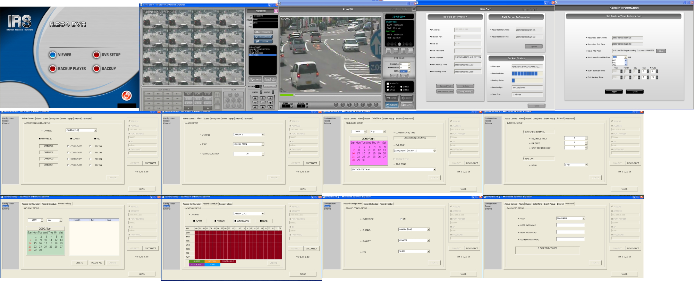The width and height of the screenshot is (694, 281).
Task: Open USER dropdown showing MANAGER1
Action: (584, 219)
